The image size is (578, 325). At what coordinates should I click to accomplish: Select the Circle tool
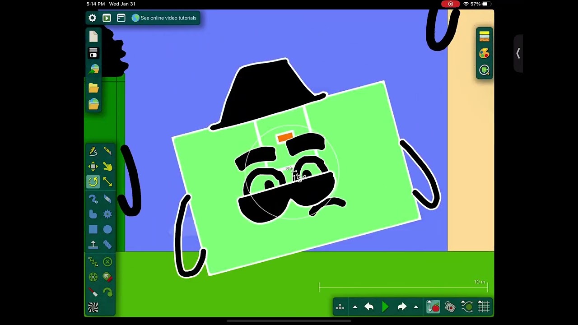107,230
